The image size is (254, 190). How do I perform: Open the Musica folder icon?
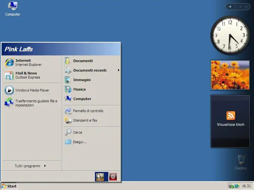coord(68,89)
